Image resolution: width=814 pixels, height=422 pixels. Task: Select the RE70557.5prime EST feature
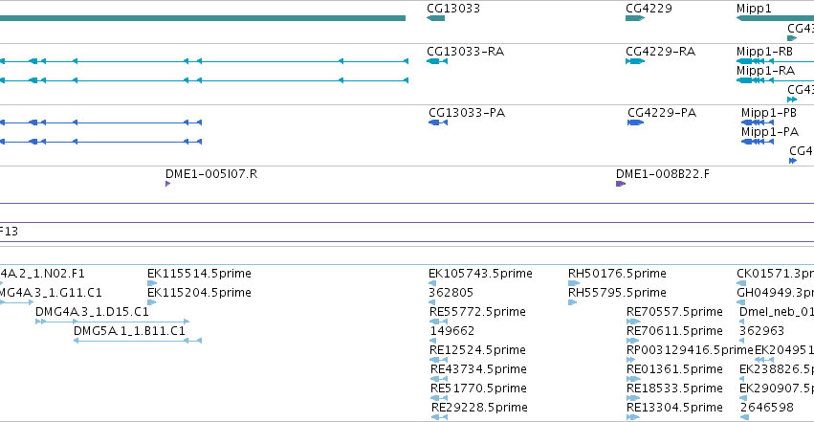(x=633, y=322)
